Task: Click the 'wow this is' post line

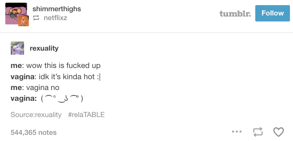Action: [55, 66]
